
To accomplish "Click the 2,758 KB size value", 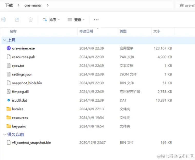I will (x=165, y=92).
